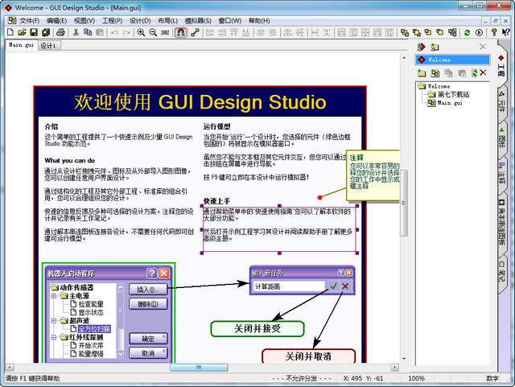Create a new design file
The width and height of the screenshot is (515, 387).
tap(10, 32)
